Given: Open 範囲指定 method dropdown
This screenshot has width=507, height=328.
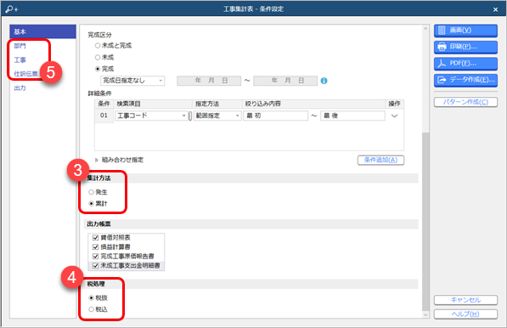Looking at the screenshot, I should pos(217,116).
